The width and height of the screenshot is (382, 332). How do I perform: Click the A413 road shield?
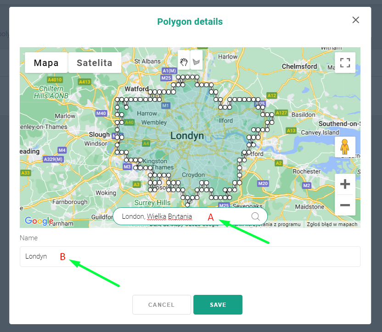pyautogui.click(x=84, y=82)
